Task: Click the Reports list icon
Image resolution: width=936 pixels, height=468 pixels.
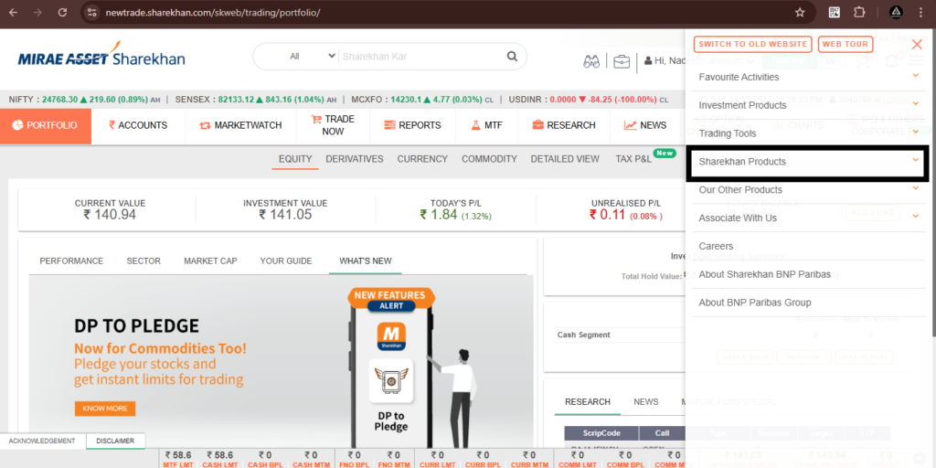Action: click(x=389, y=125)
